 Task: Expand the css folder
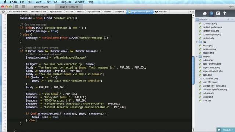point(197,42)
